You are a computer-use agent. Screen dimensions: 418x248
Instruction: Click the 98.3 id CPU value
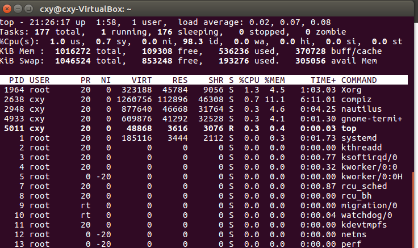pyautogui.click(x=193, y=41)
